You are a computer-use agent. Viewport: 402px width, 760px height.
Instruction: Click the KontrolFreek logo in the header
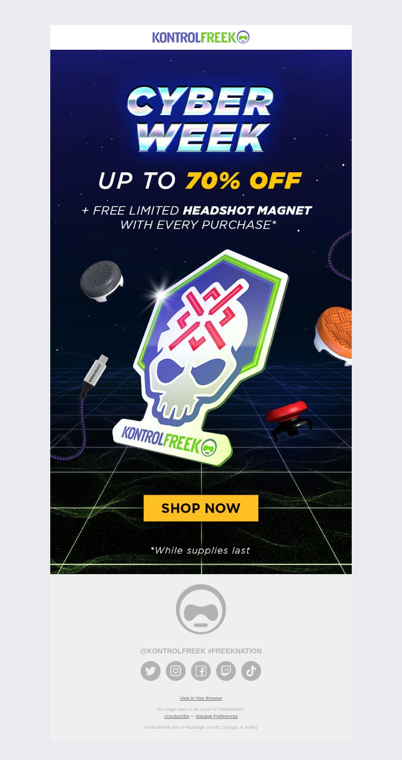click(201, 37)
